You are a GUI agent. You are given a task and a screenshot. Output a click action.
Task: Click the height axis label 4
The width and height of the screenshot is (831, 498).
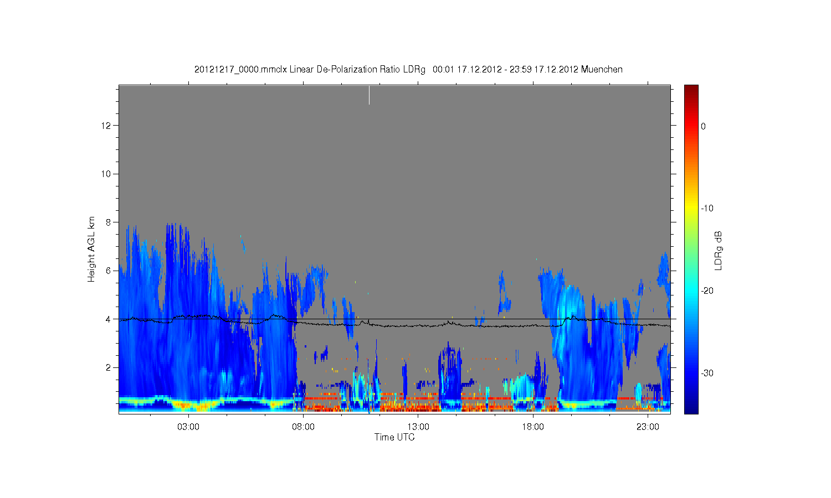(x=109, y=319)
